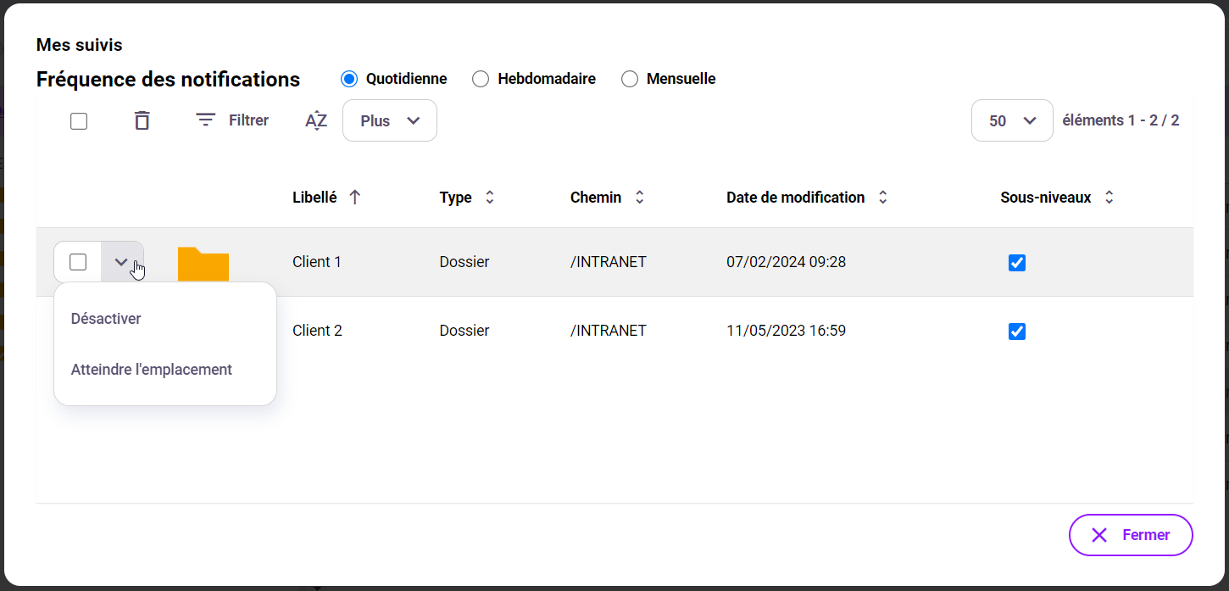Sort by Libellé column arrow
The height and width of the screenshot is (591, 1229).
355,198
